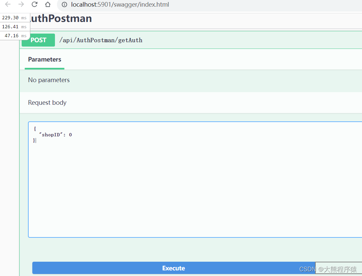Go forward using the browser forward arrow
This screenshot has width=362, height=276.
[21, 5]
